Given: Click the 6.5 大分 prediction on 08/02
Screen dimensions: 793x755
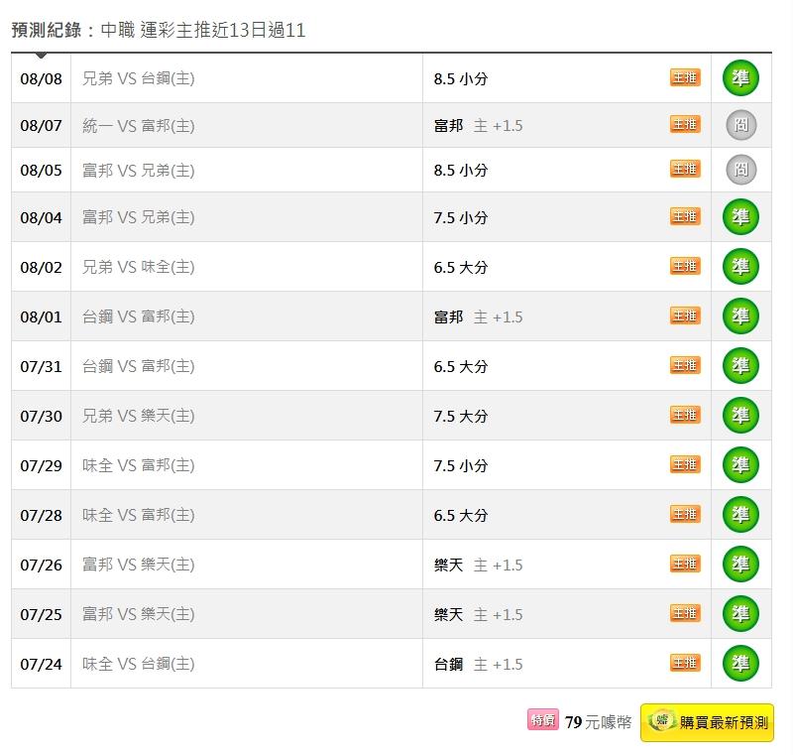Looking at the screenshot, I should coord(461,267).
